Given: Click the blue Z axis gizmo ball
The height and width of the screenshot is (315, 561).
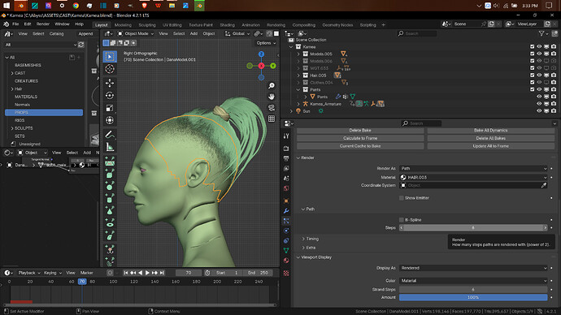Looking at the screenshot, I should [261, 54].
